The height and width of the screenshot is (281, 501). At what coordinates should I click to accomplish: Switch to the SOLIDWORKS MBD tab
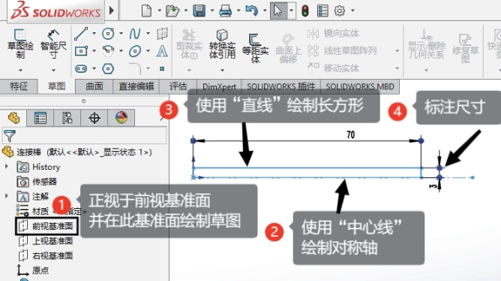pyautogui.click(x=360, y=86)
